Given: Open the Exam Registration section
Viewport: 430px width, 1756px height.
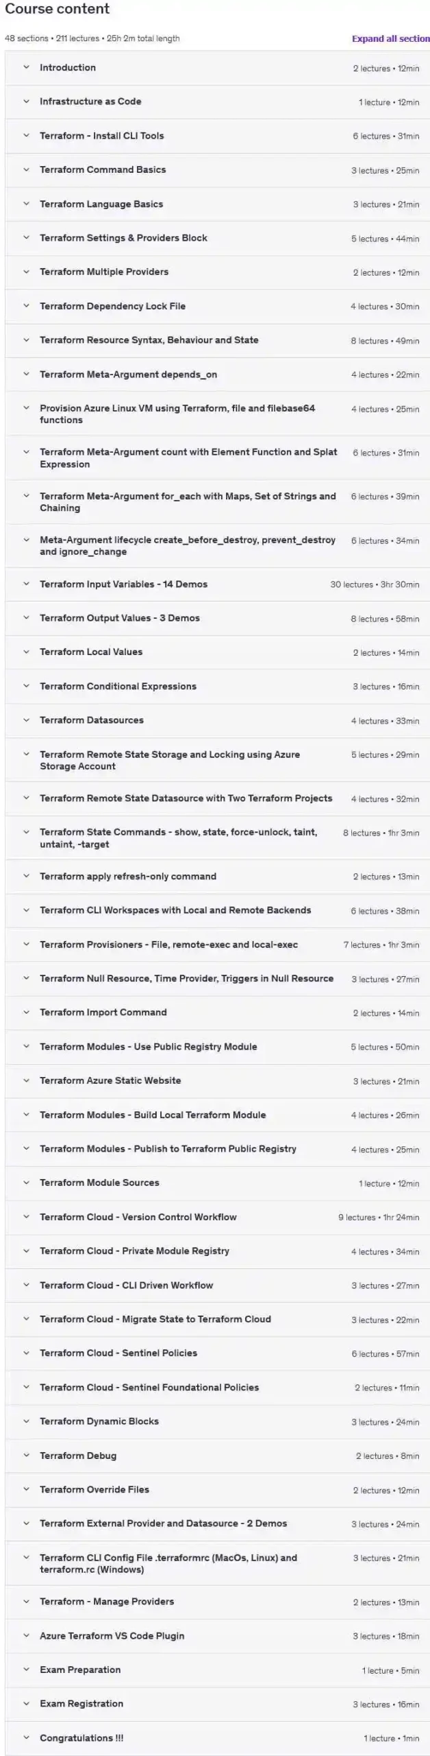Looking at the screenshot, I should 81,1704.
